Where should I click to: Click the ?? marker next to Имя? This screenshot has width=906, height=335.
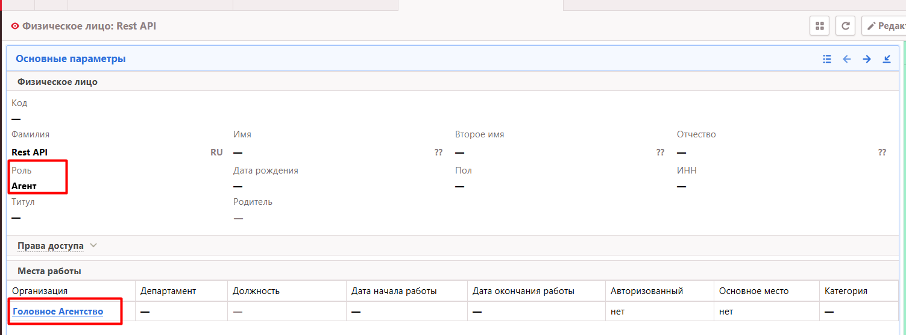(x=438, y=152)
